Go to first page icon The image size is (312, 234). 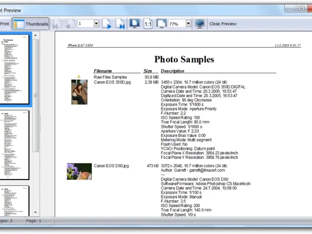(x=57, y=24)
